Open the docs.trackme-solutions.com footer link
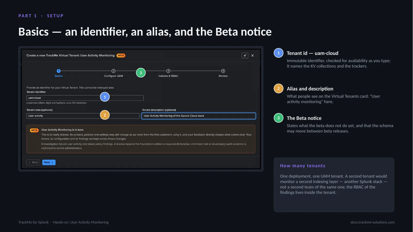This screenshot has width=413, height=232. coord(372,222)
